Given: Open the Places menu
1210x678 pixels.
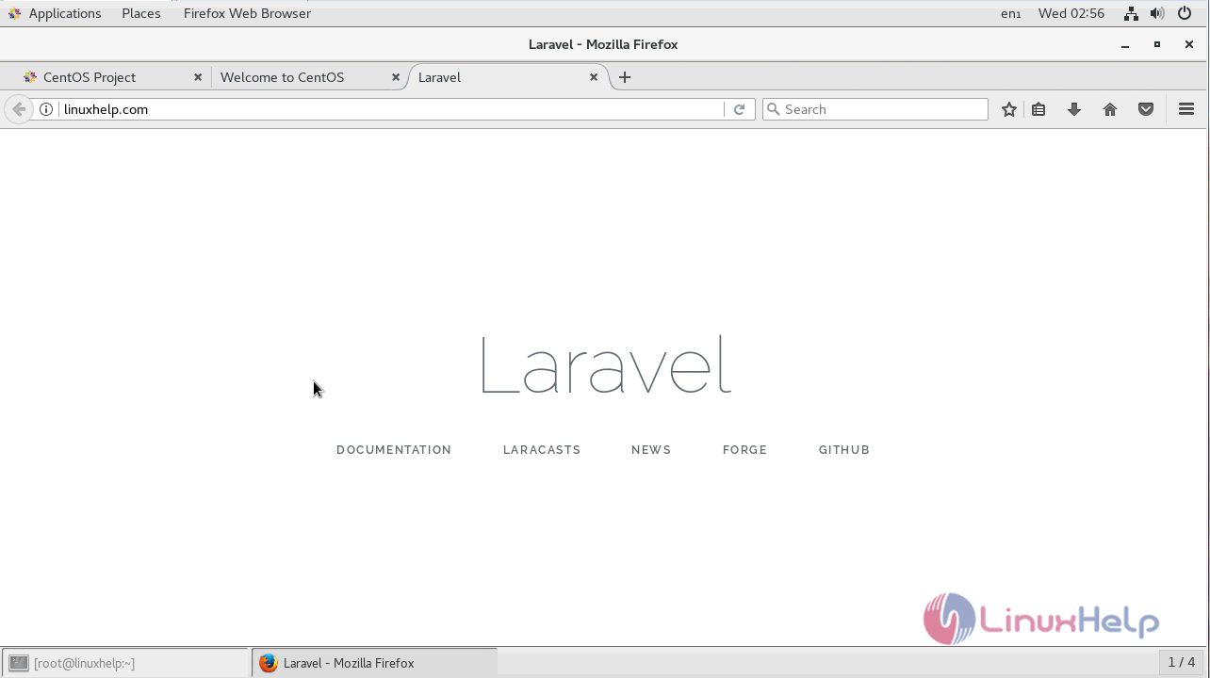Looking at the screenshot, I should pyautogui.click(x=141, y=13).
